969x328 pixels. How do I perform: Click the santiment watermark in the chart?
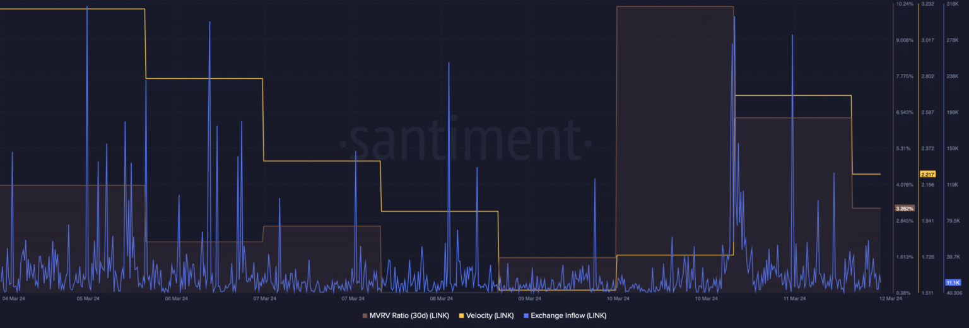(x=466, y=137)
